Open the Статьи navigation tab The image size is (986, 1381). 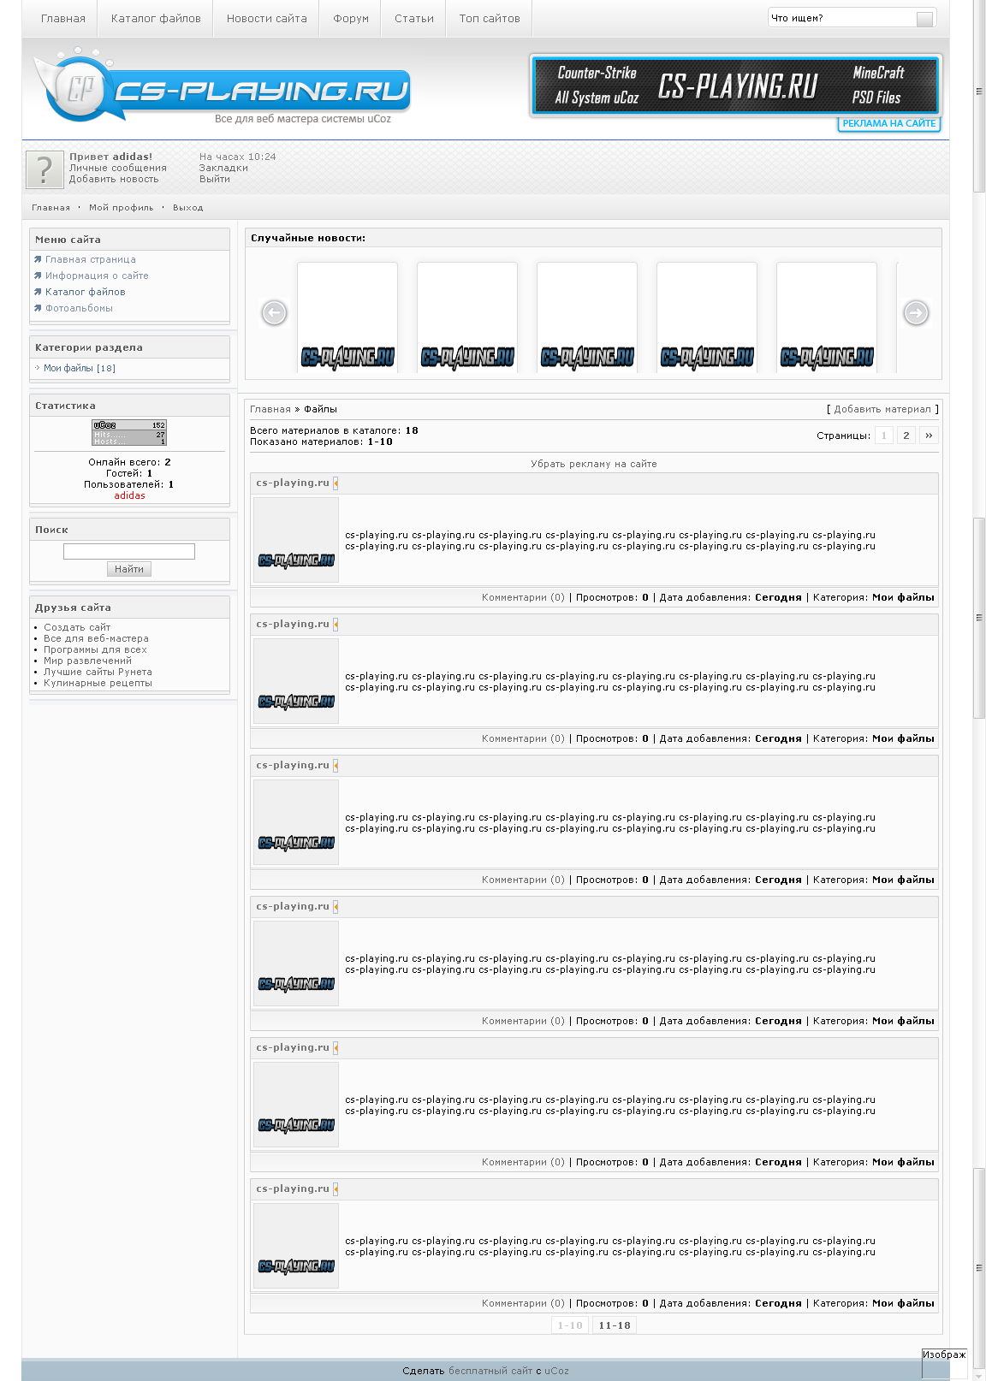click(x=414, y=18)
